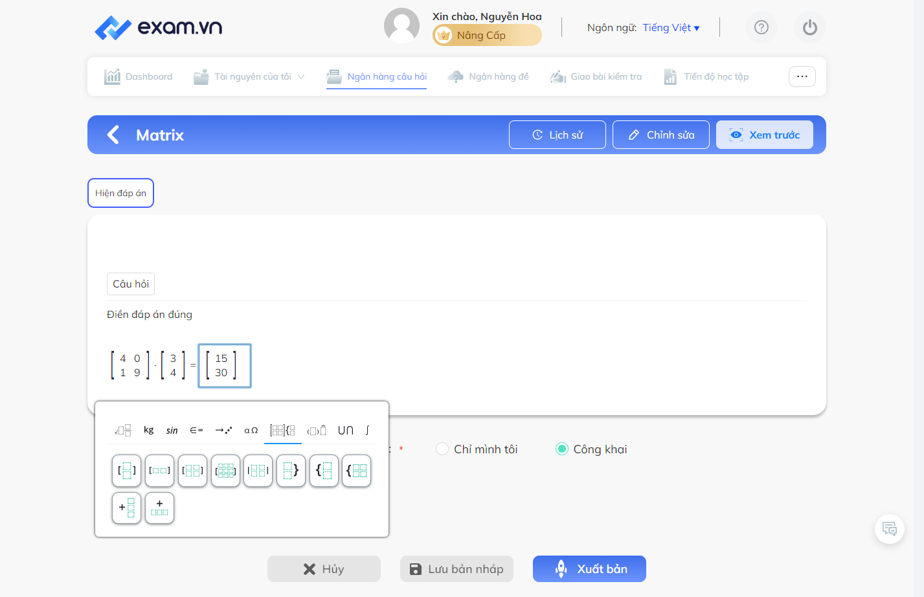The width and height of the screenshot is (924, 597).
Task: Click the Lịch sử history button
Action: point(558,135)
